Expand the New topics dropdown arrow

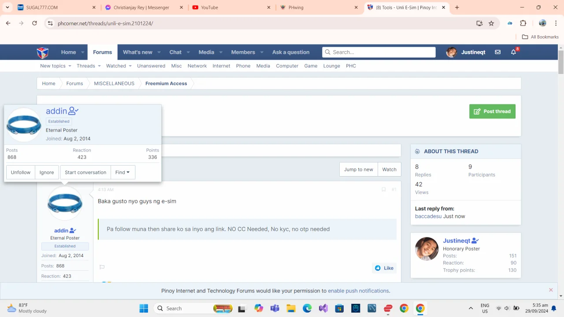70,66
